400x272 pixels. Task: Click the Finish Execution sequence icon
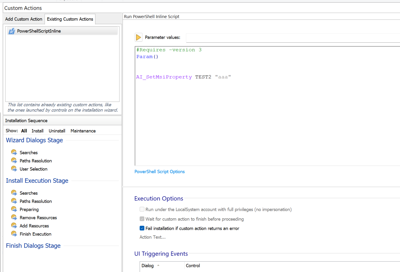[x=14, y=234]
